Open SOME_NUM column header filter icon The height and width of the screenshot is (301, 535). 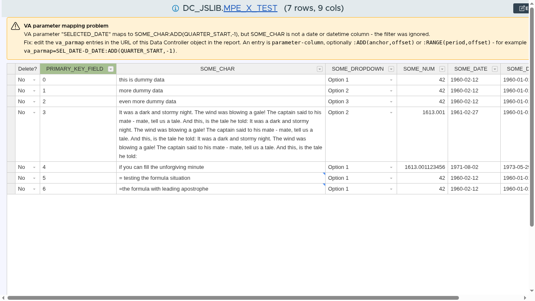[x=442, y=69]
